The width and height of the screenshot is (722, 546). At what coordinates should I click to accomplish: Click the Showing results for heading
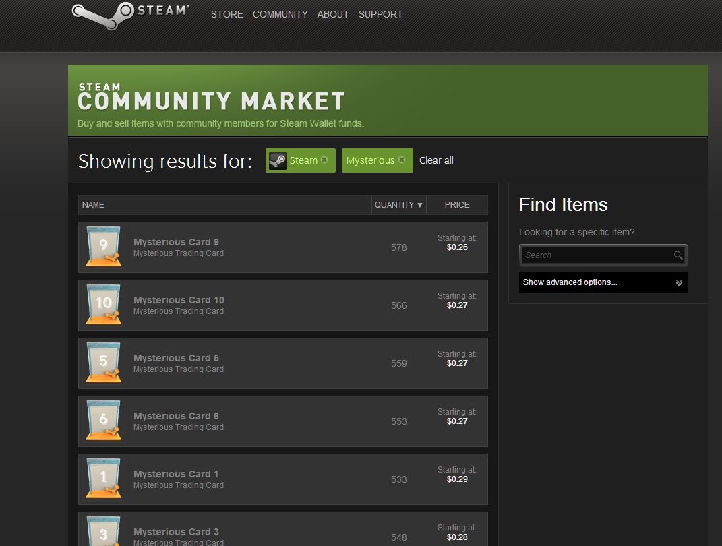point(165,161)
